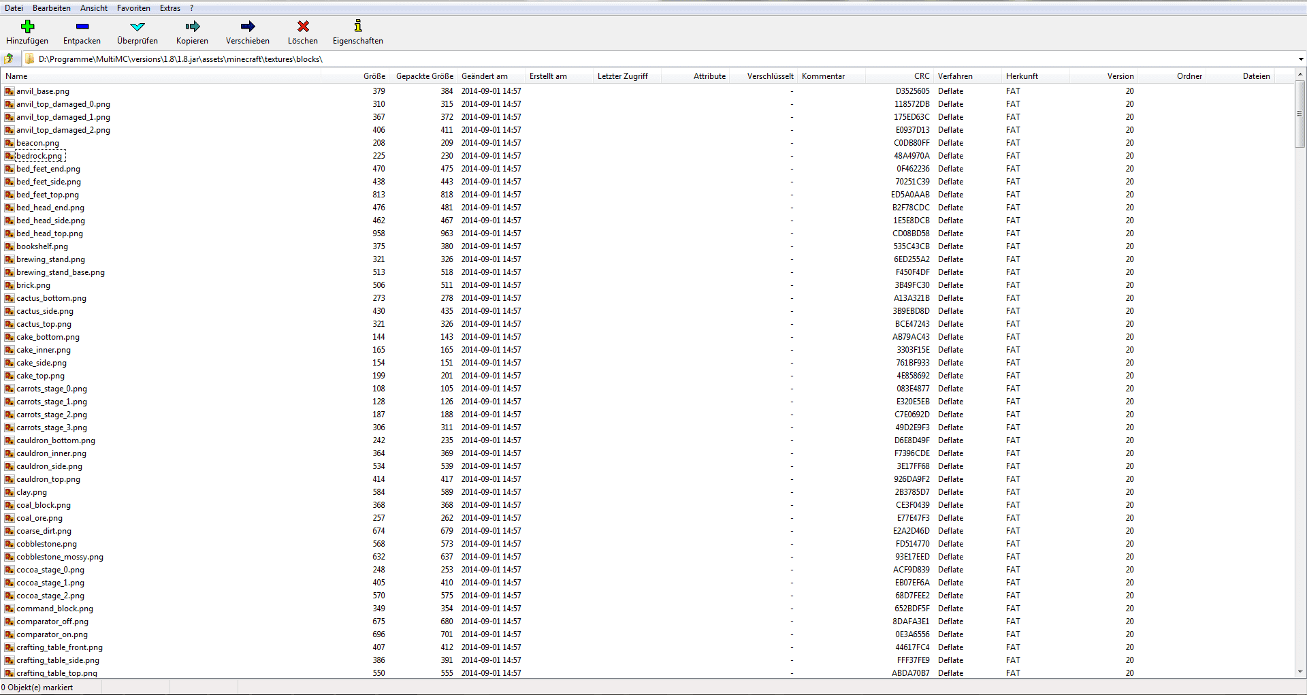
Task: Select the file cake_inner.png
Action: [44, 350]
